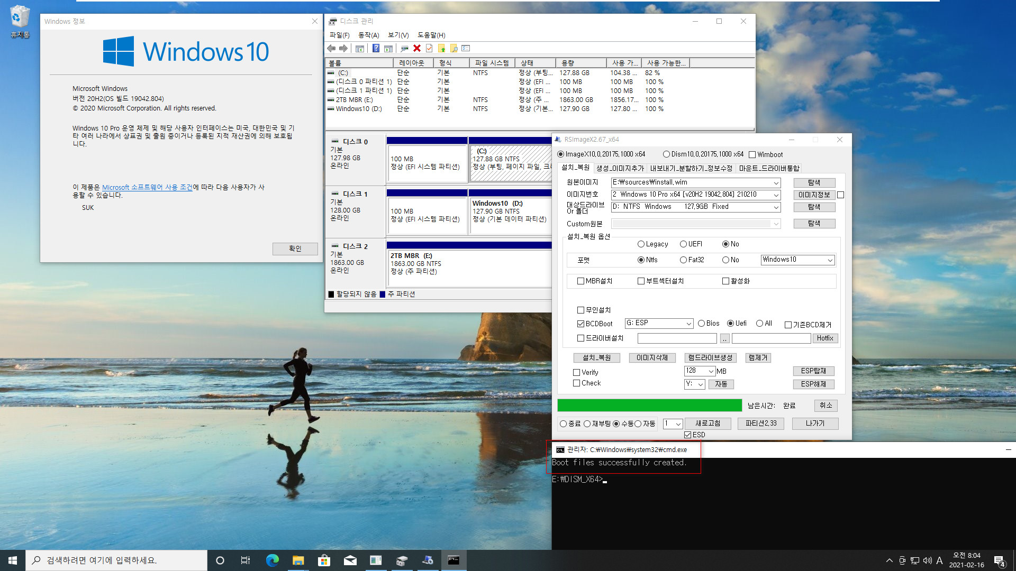Click the 이미지정보 button

click(814, 195)
